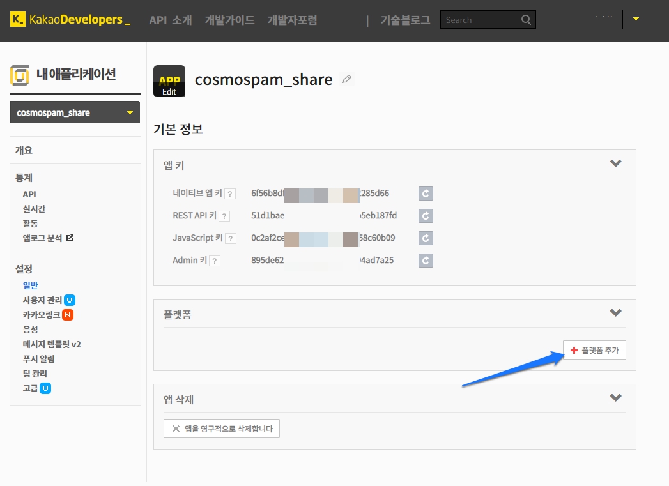The image size is (669, 486).
Task: Open help for REST API 키
Action: point(224,216)
